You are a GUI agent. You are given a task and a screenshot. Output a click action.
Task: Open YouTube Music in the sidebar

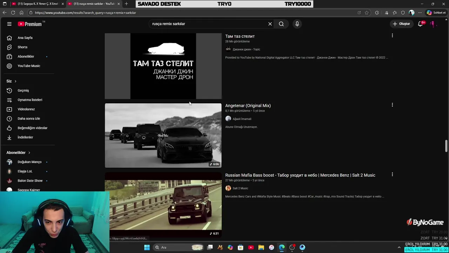pos(29,66)
